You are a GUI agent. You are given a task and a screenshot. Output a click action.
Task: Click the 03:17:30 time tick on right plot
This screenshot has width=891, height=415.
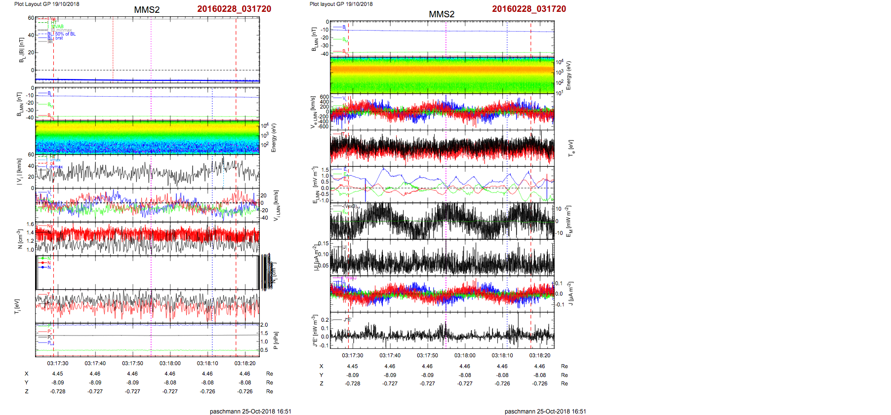(353, 355)
